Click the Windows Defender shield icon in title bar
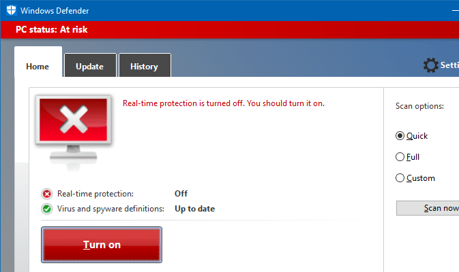Image resolution: width=459 pixels, height=272 pixels. [11, 10]
